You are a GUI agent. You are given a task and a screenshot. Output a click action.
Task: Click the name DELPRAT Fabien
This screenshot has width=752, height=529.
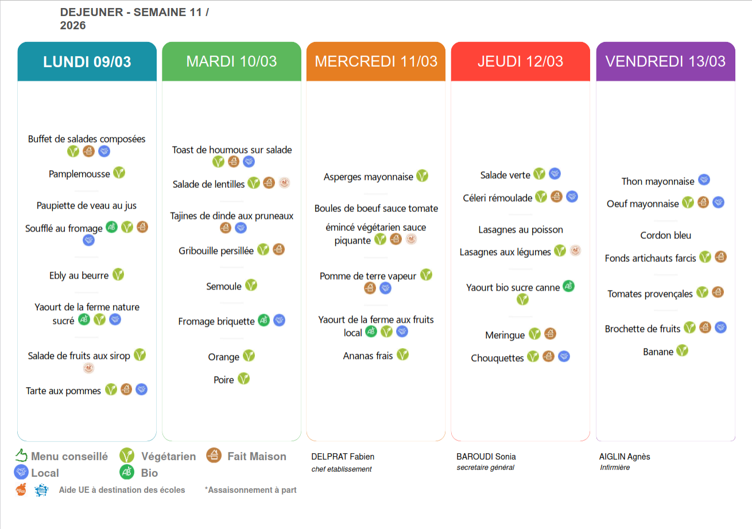(x=343, y=457)
